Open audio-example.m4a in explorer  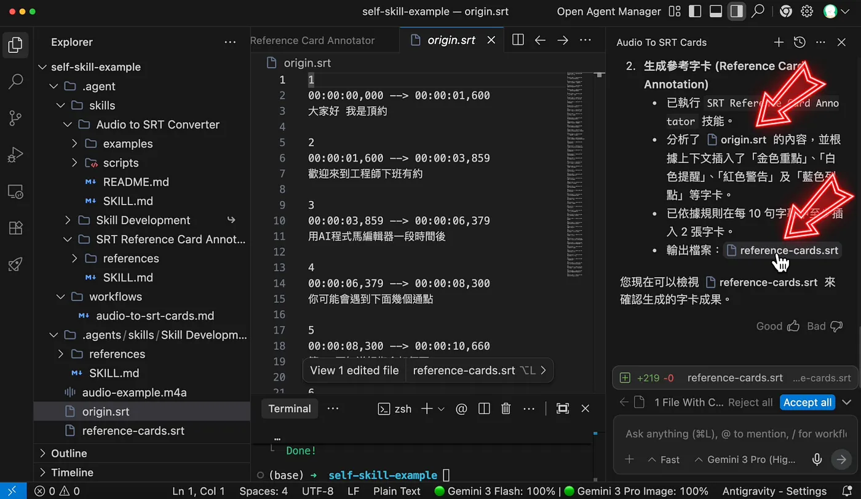click(x=134, y=393)
